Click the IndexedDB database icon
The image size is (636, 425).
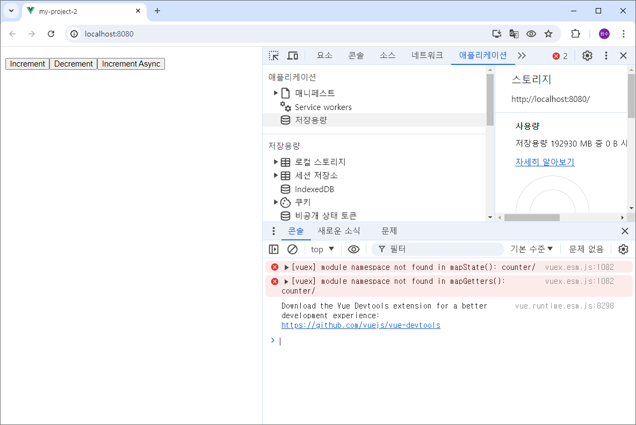pyautogui.click(x=286, y=189)
